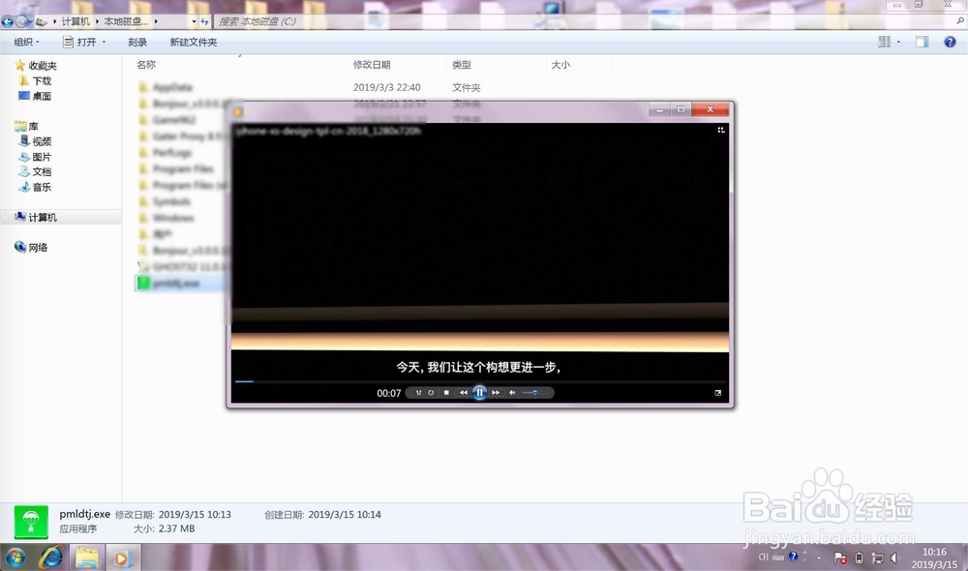Show hidden tray icons arrow
Image resolution: width=968 pixels, height=571 pixels.
[x=819, y=558]
